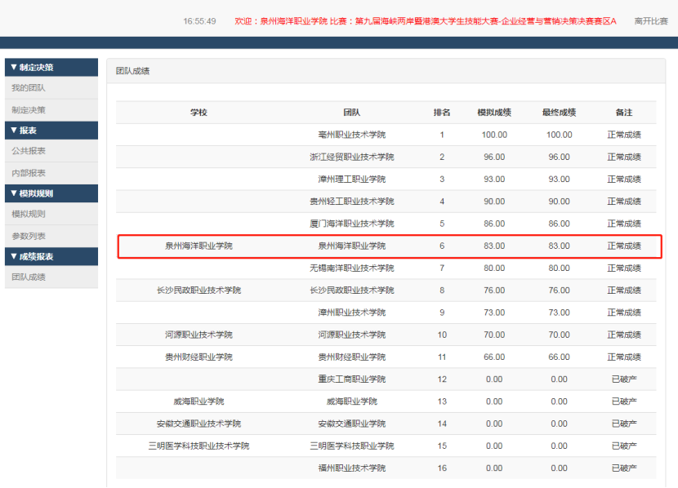Image resolution: width=678 pixels, height=488 pixels.
Task: Open 我的团队 in the sidebar
Action: (x=29, y=88)
